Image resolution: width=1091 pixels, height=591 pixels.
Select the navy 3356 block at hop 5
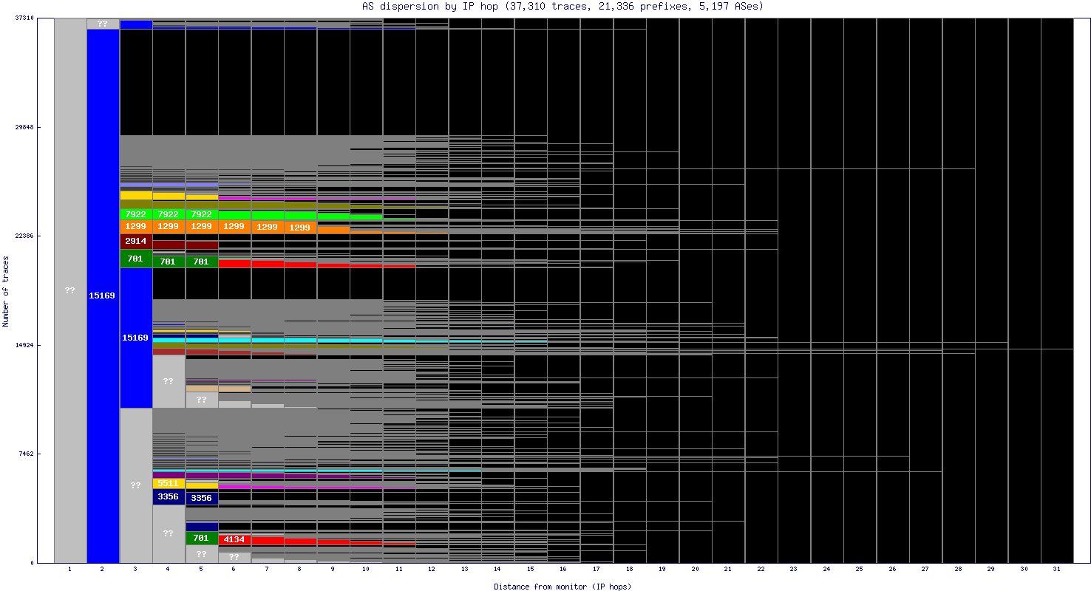[x=202, y=498]
